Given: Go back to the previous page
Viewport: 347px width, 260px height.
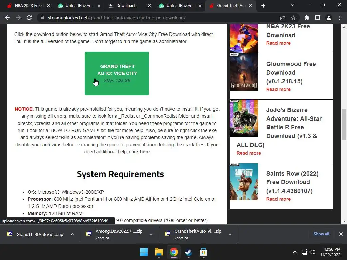Looking at the screenshot, I should pos(7,18).
